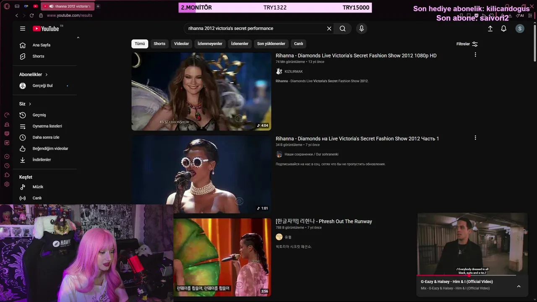The width and height of the screenshot is (537, 302).
Task: Start voice search with microphone
Action: pos(362,29)
